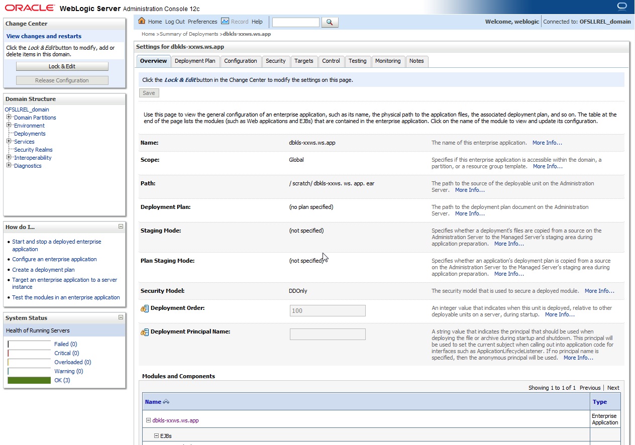This screenshot has height=445, width=635.
Task: Select Security Realms in the tree
Action: pos(33,150)
